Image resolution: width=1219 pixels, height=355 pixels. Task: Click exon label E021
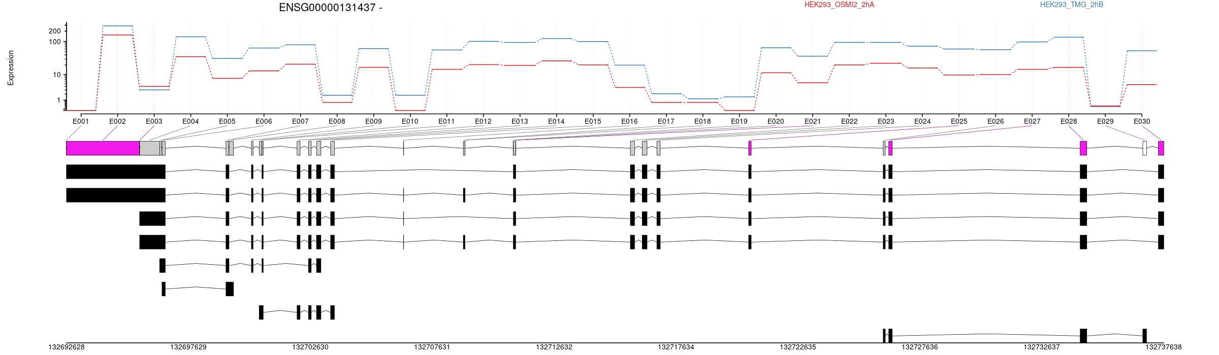tap(813, 121)
